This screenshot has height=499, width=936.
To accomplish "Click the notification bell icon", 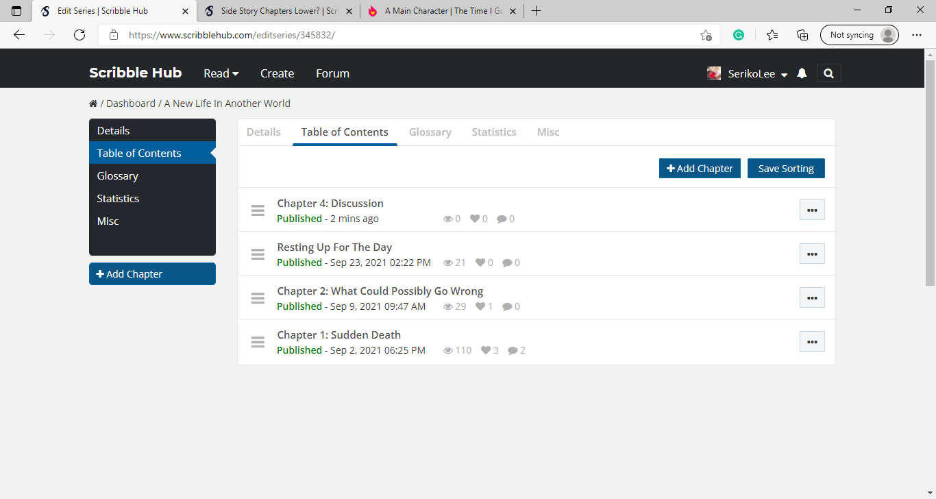I will pyautogui.click(x=802, y=73).
